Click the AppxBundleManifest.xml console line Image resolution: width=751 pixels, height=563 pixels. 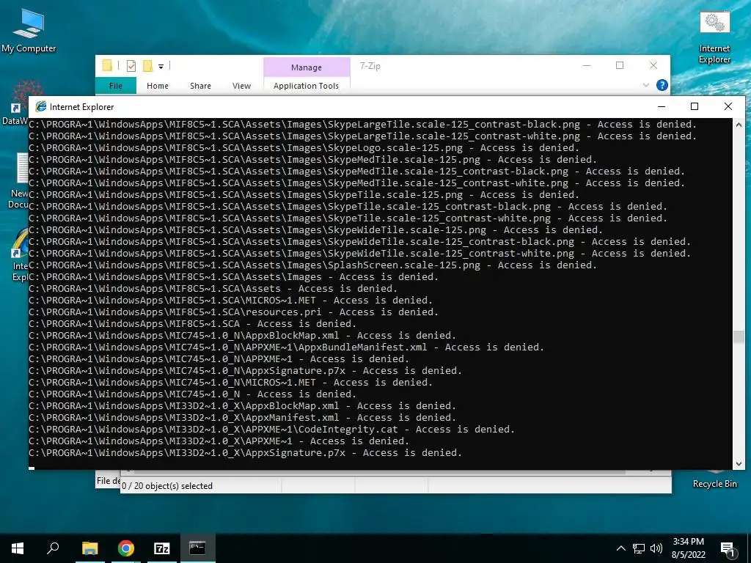pos(287,347)
